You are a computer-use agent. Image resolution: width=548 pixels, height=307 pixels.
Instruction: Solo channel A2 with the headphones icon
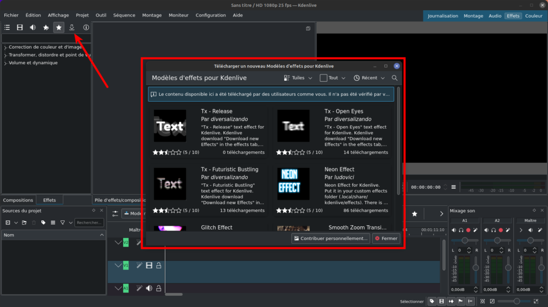click(x=494, y=230)
